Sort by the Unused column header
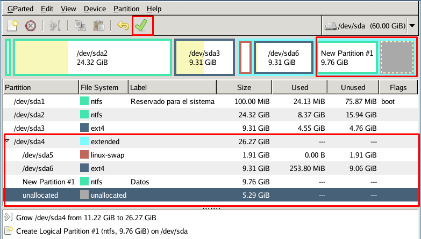Screen dimensions: 421x239 353,87
